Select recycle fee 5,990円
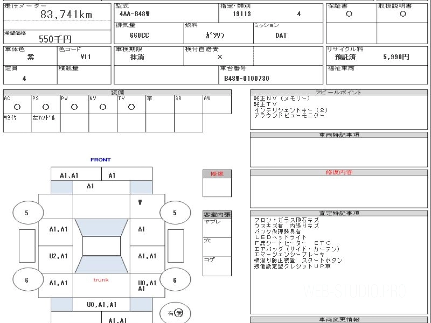 pyautogui.click(x=396, y=57)
